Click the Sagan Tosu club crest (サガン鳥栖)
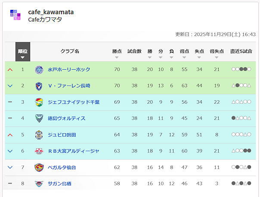The image size is (260, 197). tap(39, 184)
